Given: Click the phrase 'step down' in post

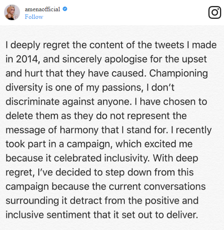Looking at the screenshot, I should (x=128, y=172).
